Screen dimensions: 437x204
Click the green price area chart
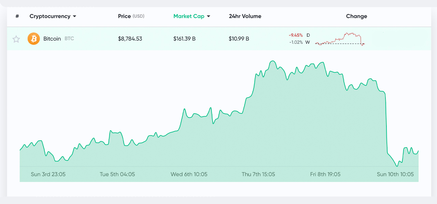[219, 121]
